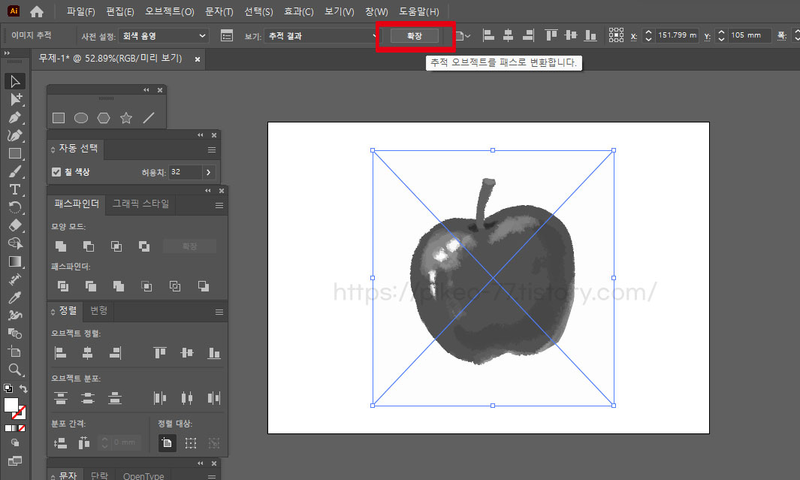The height and width of the screenshot is (480, 800).
Task: Switch to the 변형 tab
Action: click(x=99, y=310)
